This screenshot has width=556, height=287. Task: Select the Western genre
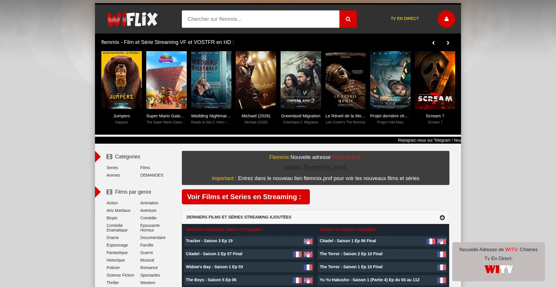148,283
